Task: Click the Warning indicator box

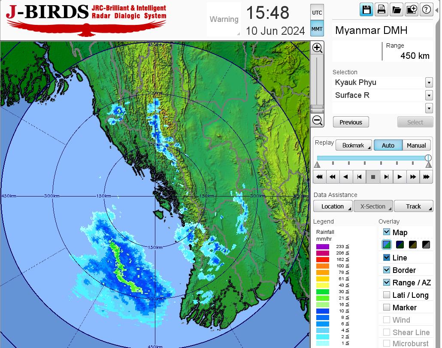Action: click(x=224, y=19)
